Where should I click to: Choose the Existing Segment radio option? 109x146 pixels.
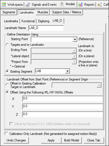point(7,71)
